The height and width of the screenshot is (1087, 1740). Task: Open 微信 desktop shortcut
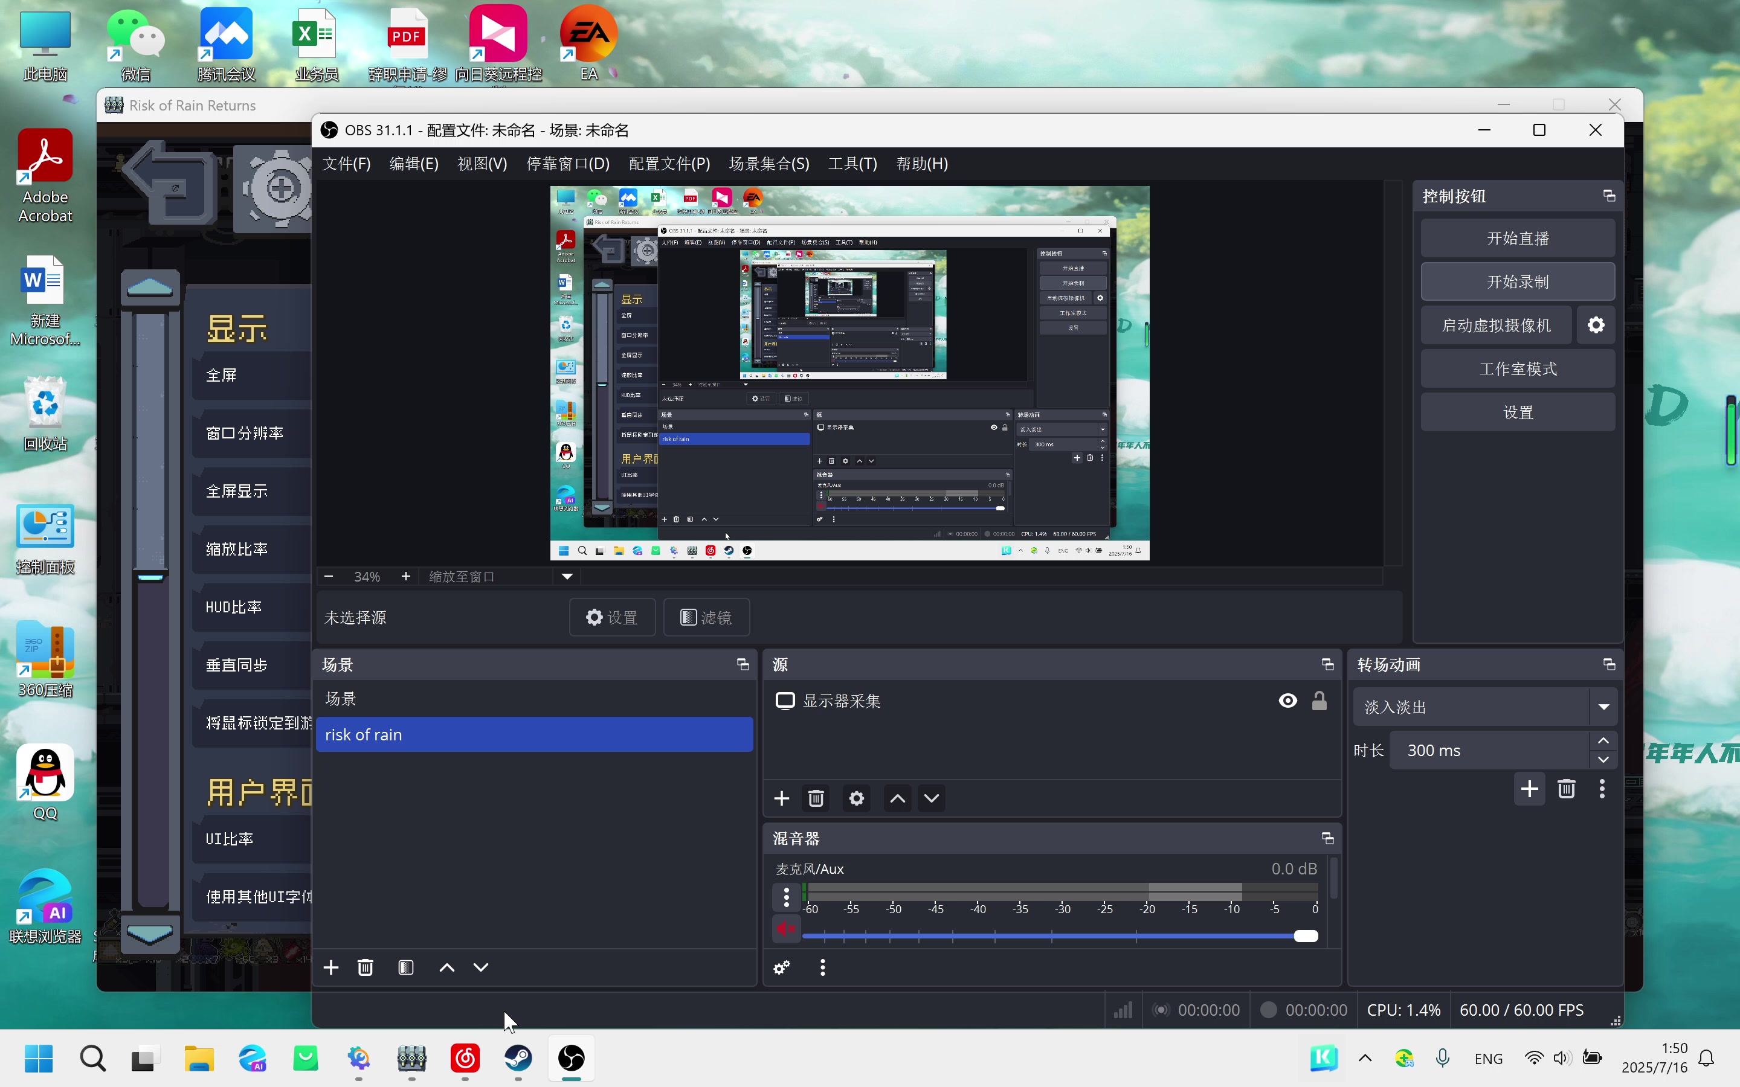136,45
